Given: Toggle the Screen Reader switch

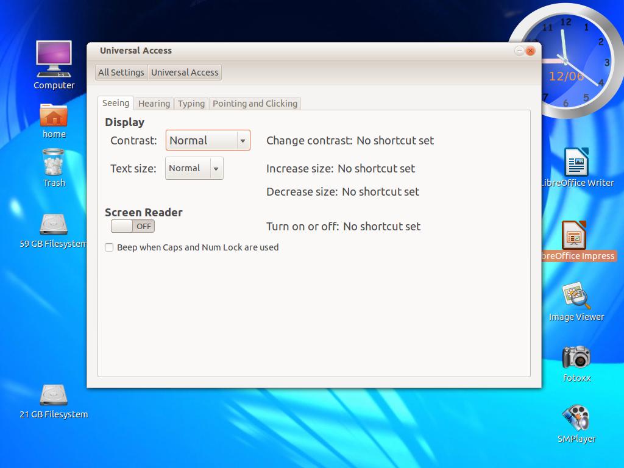Looking at the screenshot, I should coord(132,226).
